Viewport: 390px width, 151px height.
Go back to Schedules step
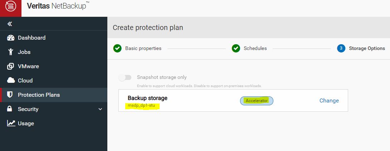[x=255, y=48]
